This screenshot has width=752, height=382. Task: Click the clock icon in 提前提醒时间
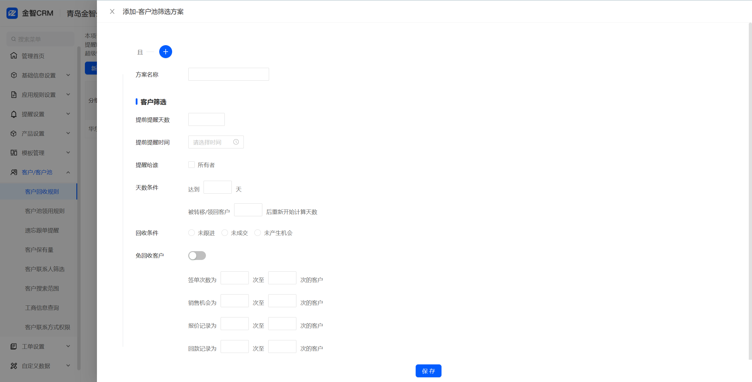pos(236,142)
